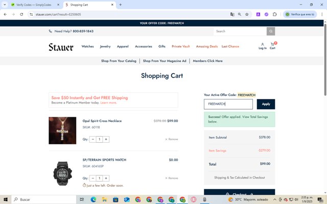Open Opera browser from taskbar
Screen dimensions: 327x204
[x=193, y=199]
